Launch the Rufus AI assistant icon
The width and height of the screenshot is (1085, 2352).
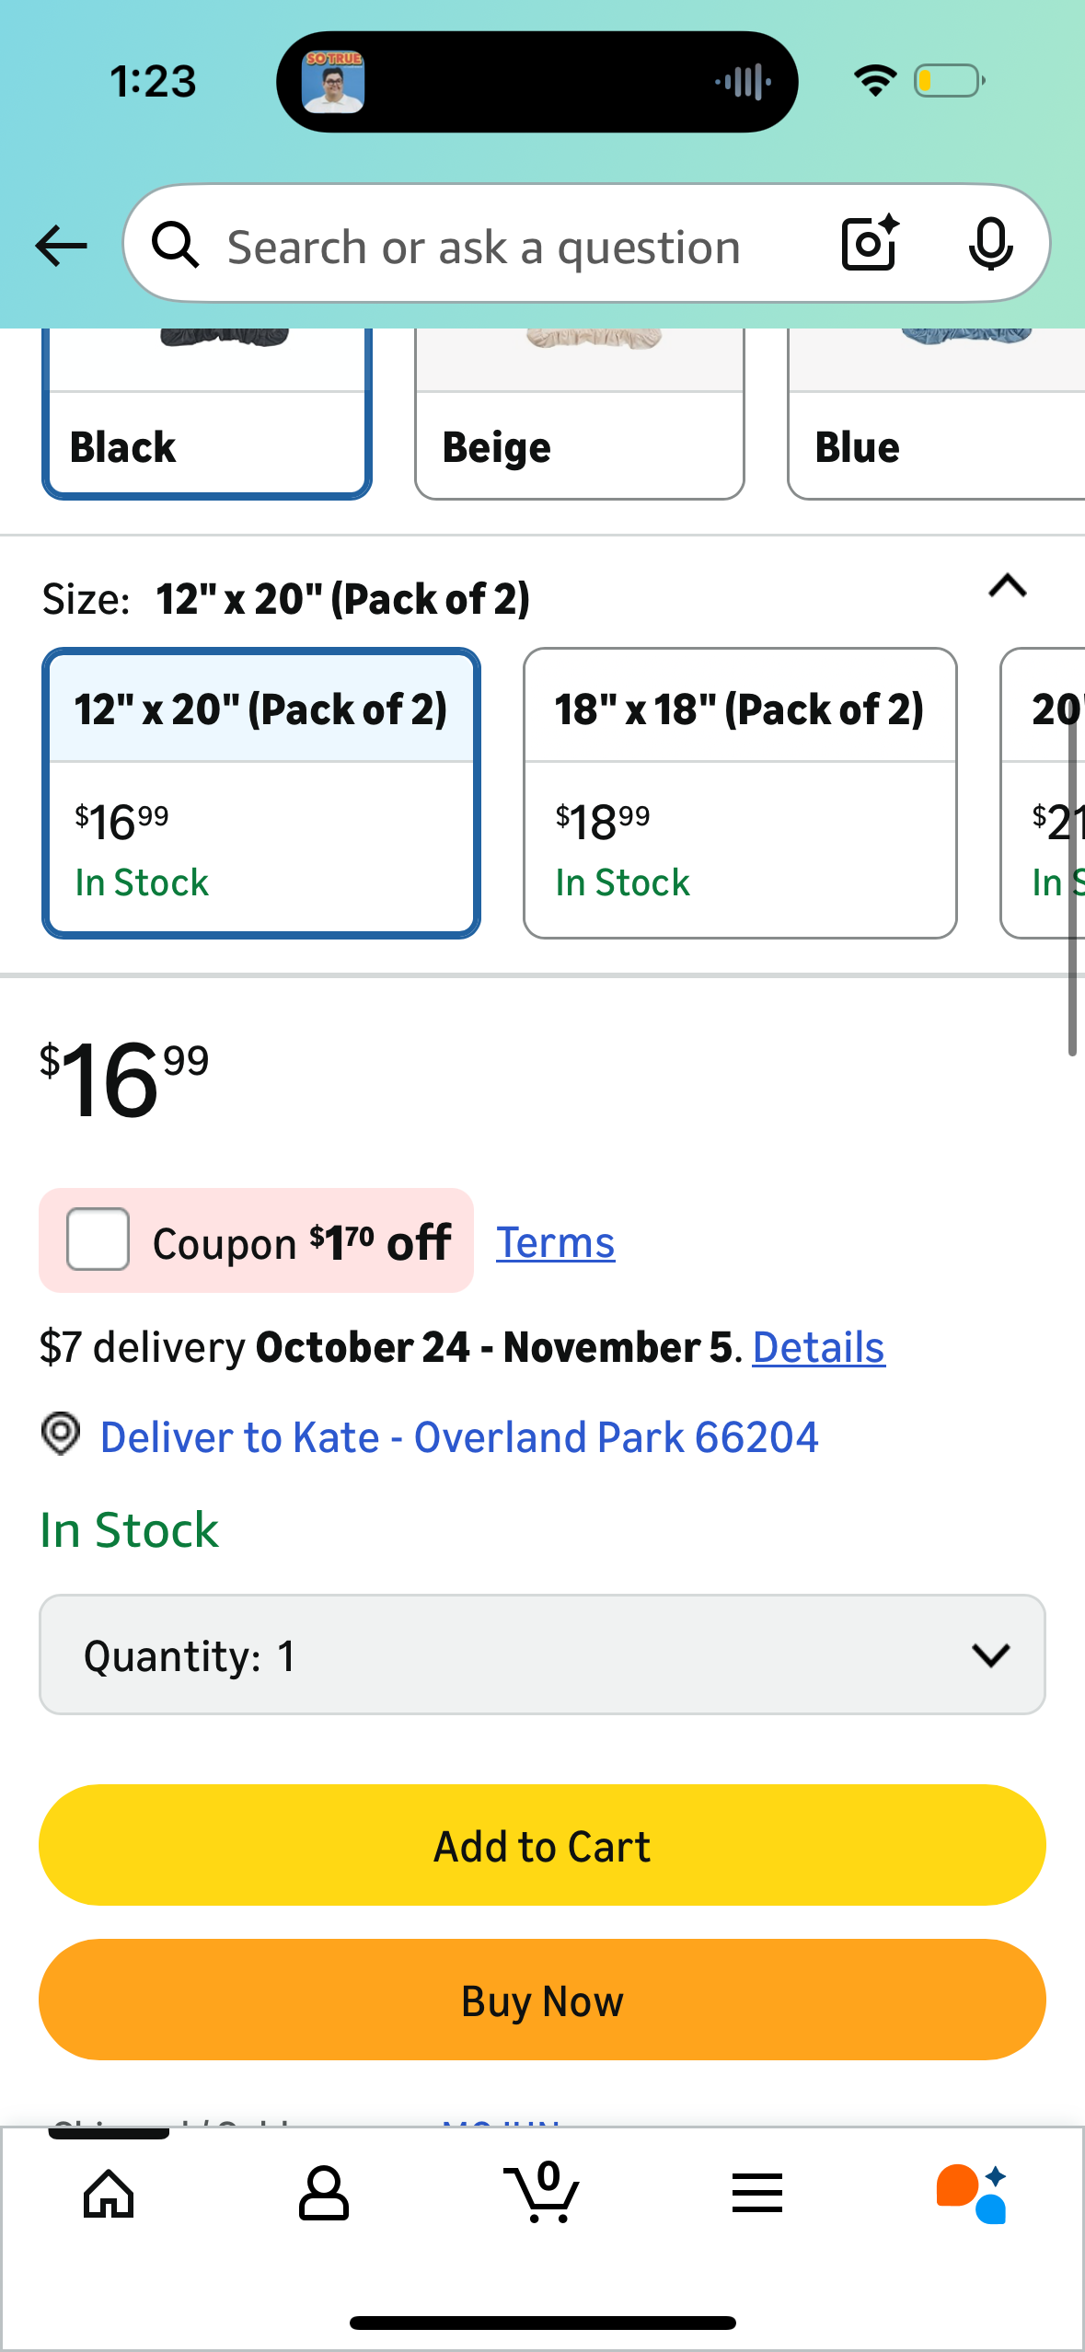click(x=972, y=2194)
